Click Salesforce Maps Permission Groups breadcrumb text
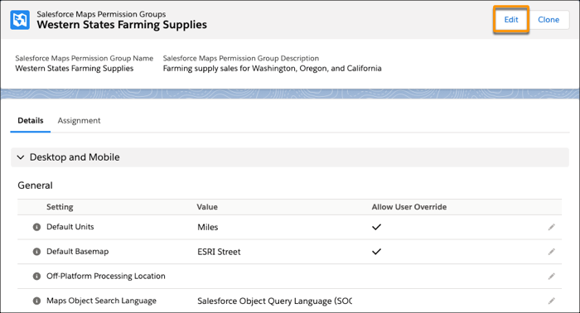 (101, 14)
